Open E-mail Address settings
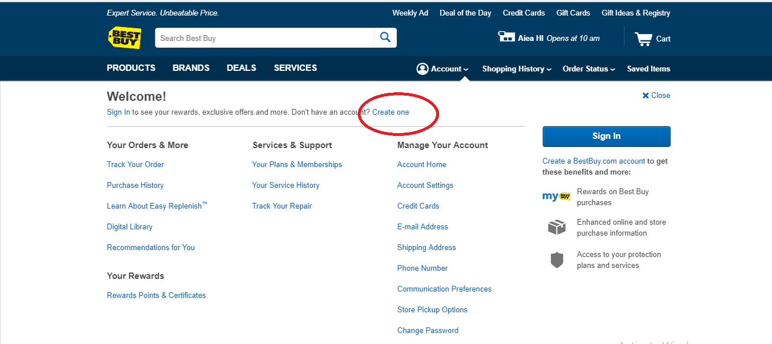Viewport: 772px width, 344px height. point(423,226)
